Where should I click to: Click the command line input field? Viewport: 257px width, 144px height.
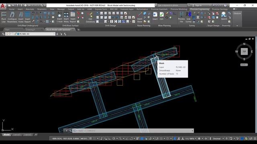133,131
